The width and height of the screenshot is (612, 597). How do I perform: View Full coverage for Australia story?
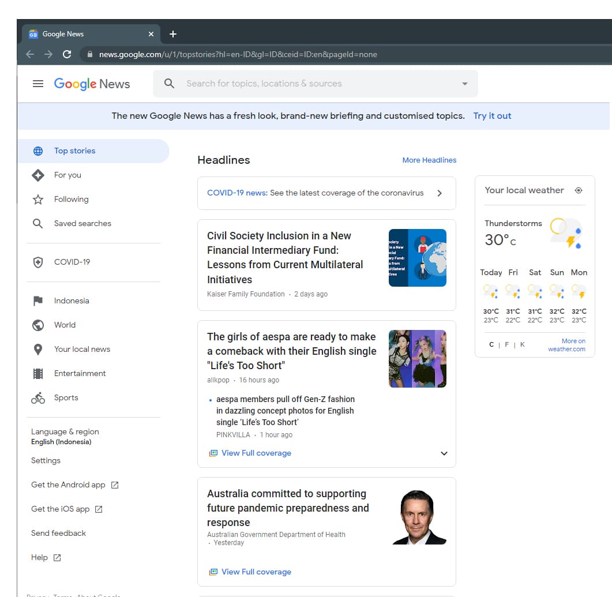[256, 572]
